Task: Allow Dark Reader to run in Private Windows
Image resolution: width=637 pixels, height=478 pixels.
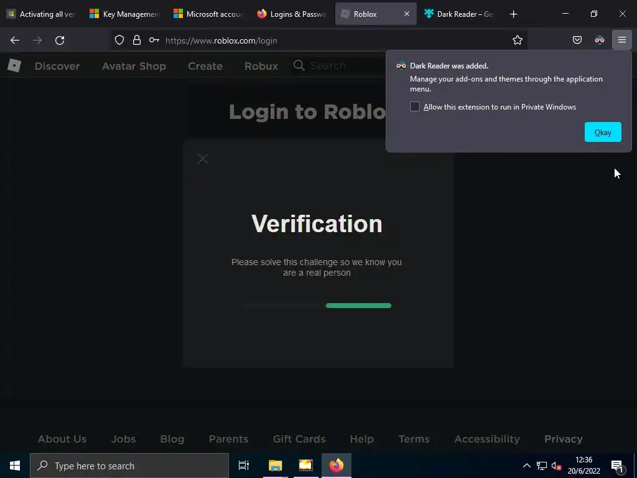Action: tap(415, 106)
